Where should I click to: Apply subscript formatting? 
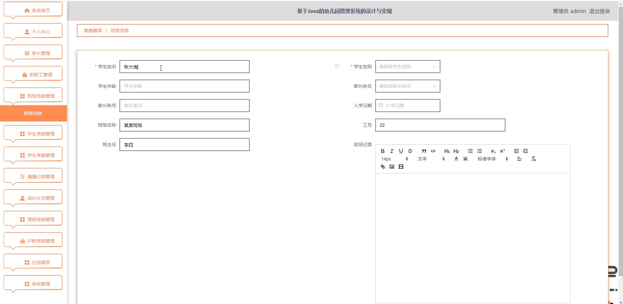493,151
